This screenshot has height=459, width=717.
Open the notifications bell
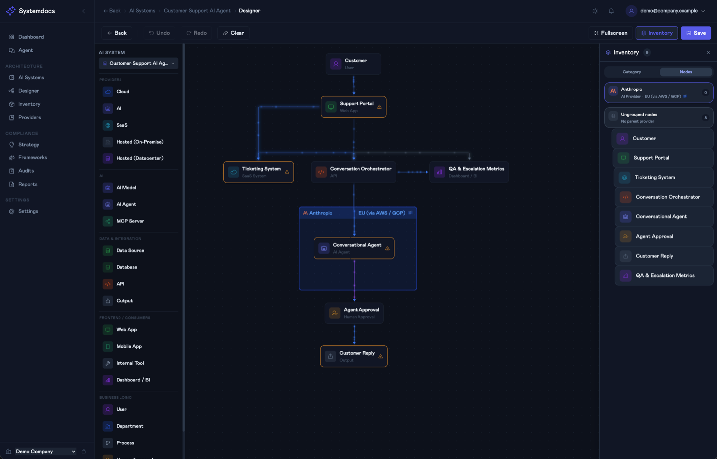pyautogui.click(x=611, y=11)
